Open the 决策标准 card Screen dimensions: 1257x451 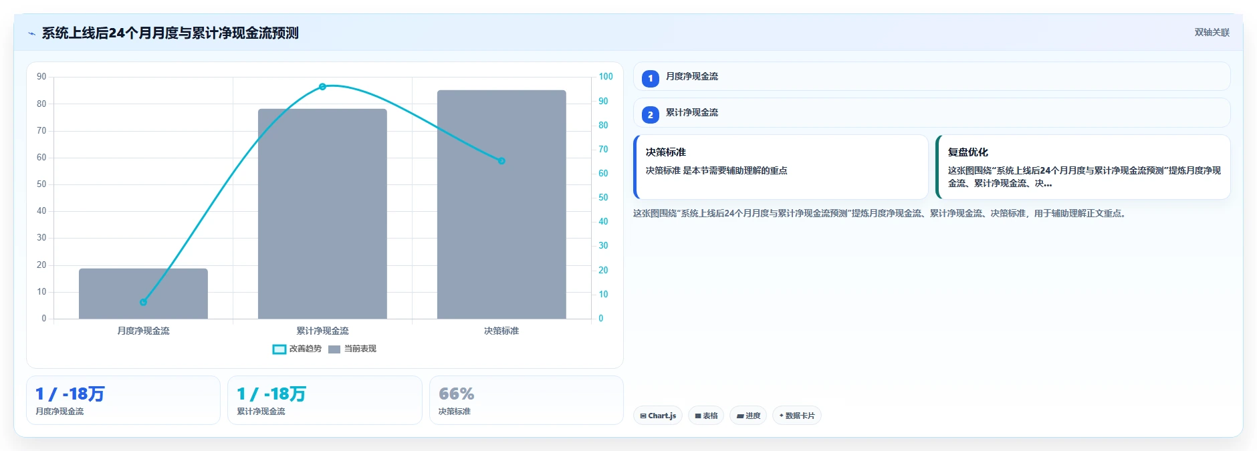point(781,167)
